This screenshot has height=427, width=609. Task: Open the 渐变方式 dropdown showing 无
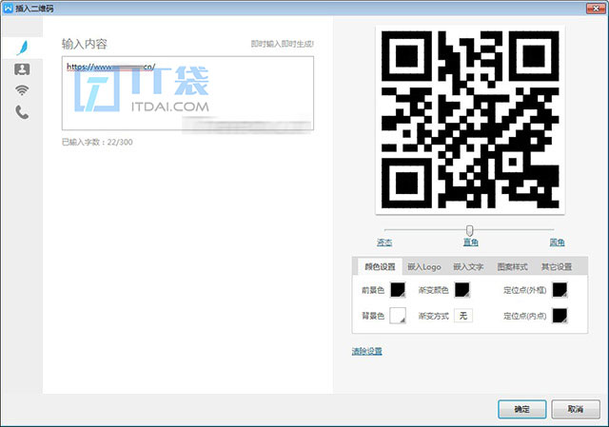pos(463,316)
